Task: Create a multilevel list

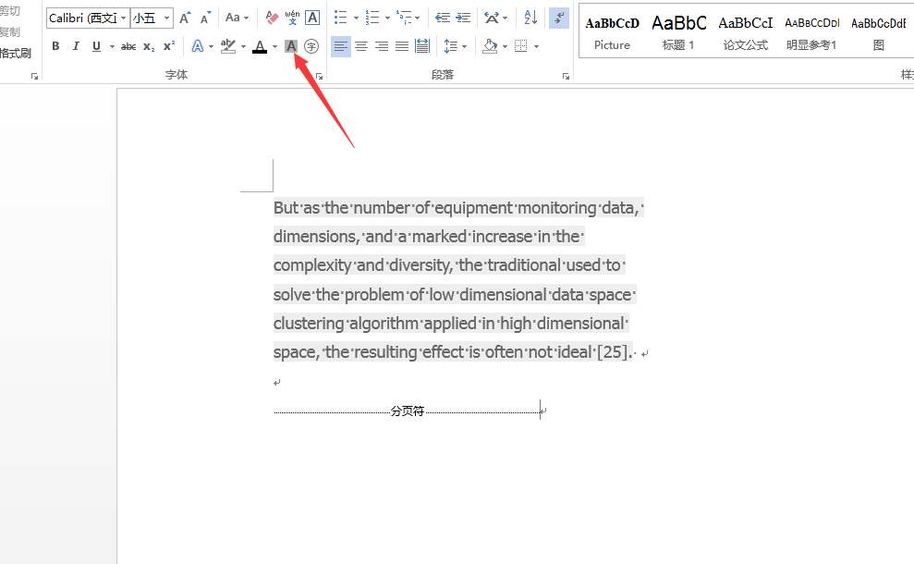Action: click(x=403, y=18)
